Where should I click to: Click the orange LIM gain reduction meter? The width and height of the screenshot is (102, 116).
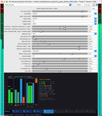click(36, 81)
